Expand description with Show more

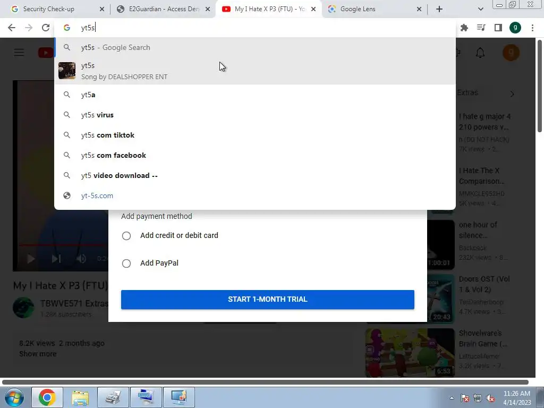tap(38, 354)
